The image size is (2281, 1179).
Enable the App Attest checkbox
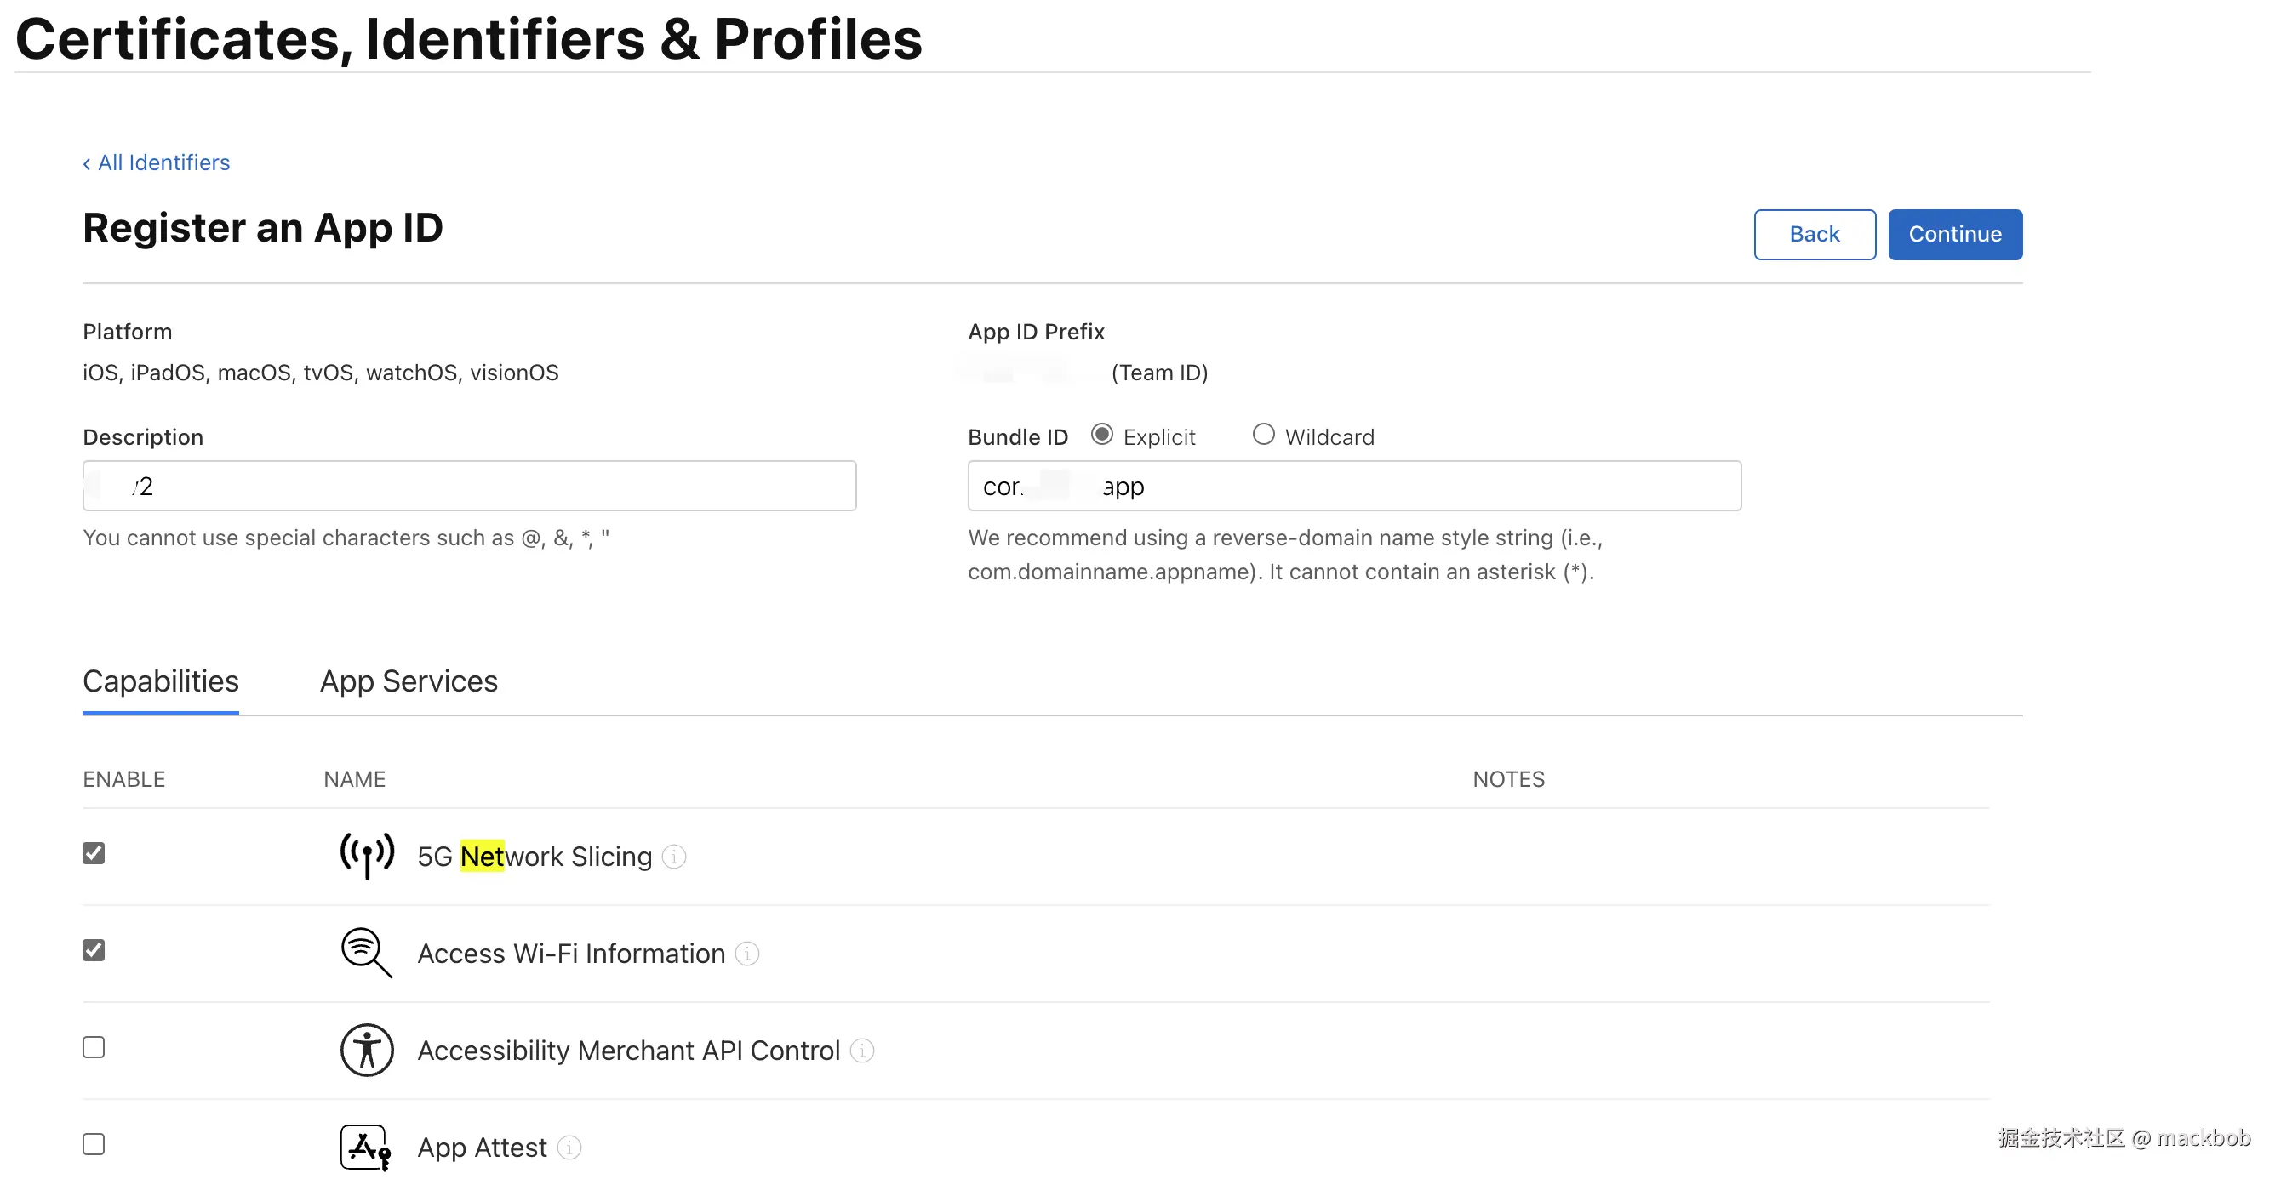tap(94, 1143)
